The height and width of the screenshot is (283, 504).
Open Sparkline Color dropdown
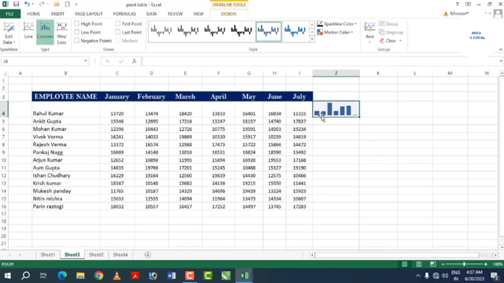point(337,24)
